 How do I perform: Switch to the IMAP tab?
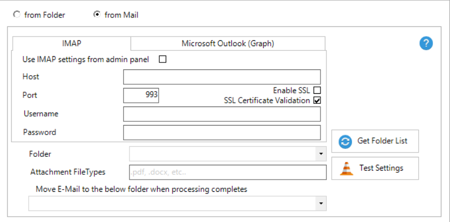tap(71, 43)
